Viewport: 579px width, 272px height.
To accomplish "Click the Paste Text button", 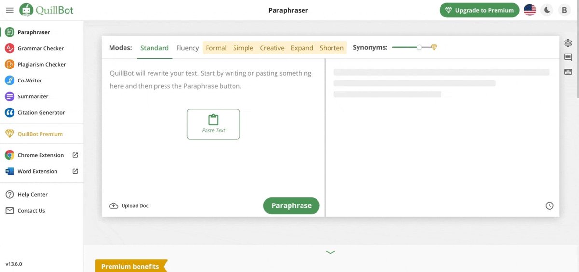I will 213,124.
